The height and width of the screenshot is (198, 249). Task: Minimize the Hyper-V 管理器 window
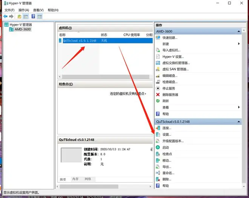[218, 3]
